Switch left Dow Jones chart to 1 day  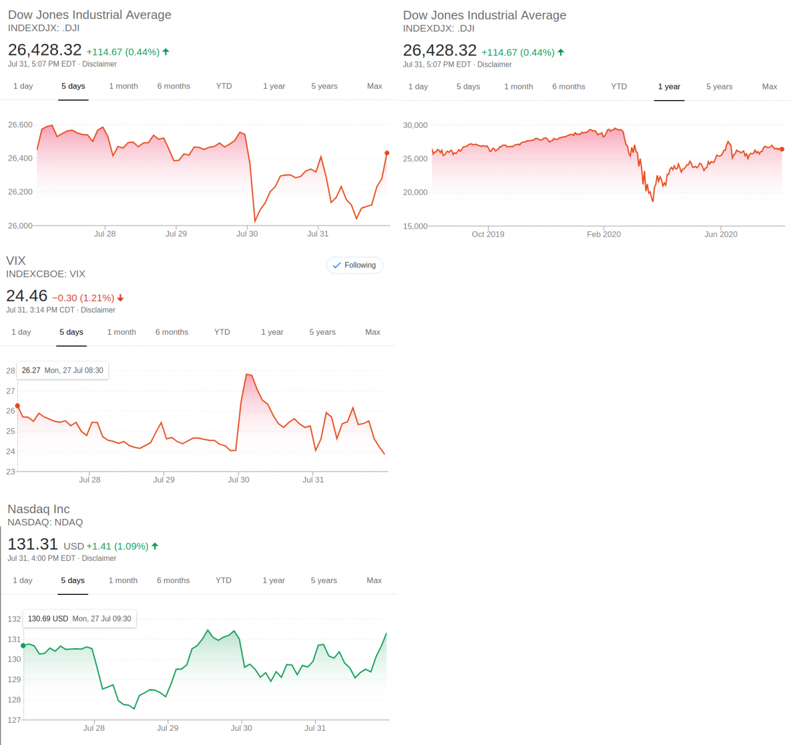(x=23, y=86)
